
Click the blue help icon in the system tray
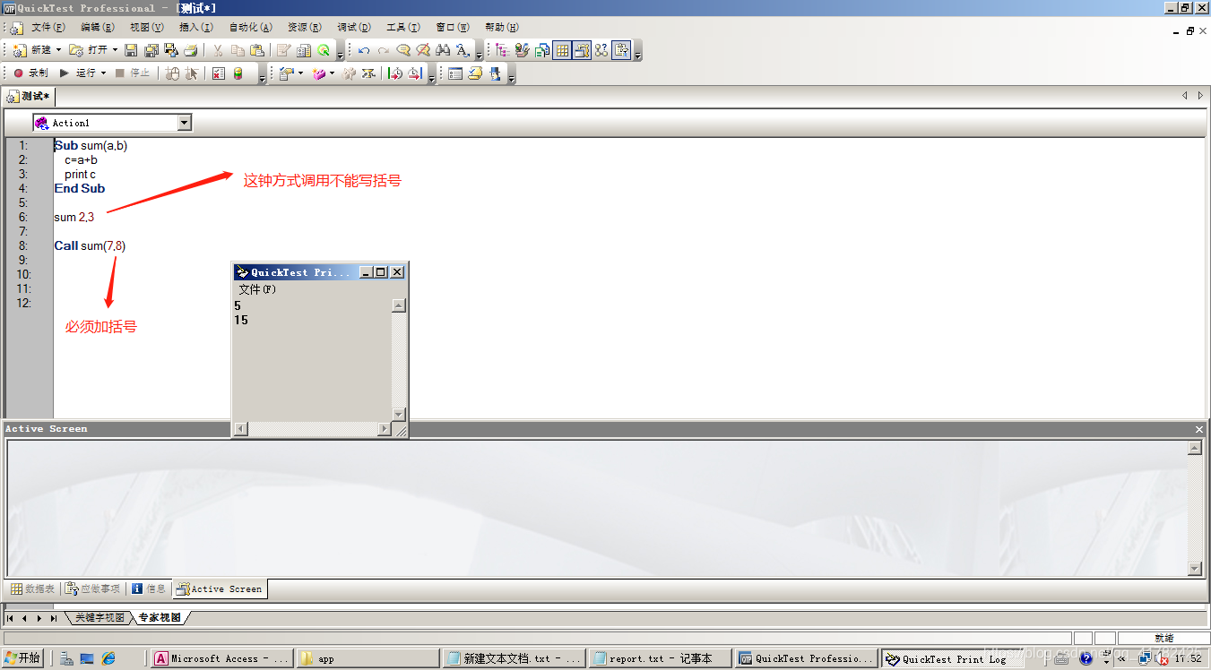[x=1086, y=658]
